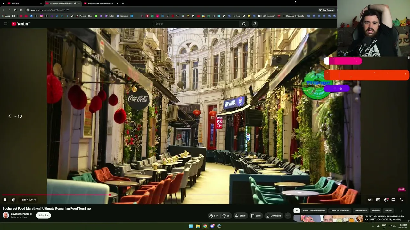Switch to theater mode

coord(393,200)
